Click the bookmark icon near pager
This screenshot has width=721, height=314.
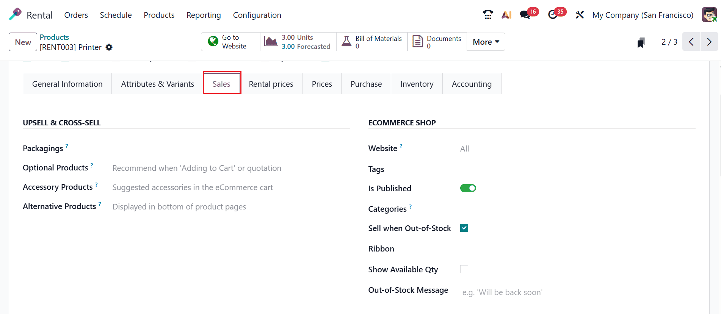click(641, 42)
